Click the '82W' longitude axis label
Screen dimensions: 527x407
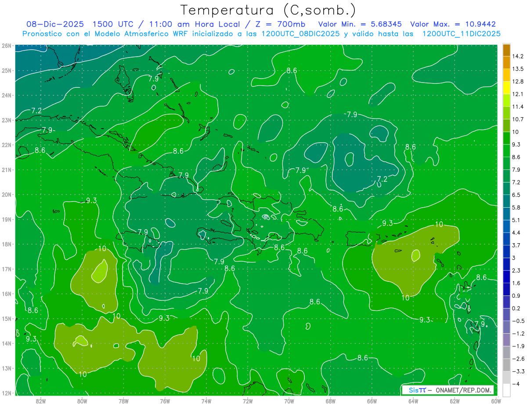point(41,401)
